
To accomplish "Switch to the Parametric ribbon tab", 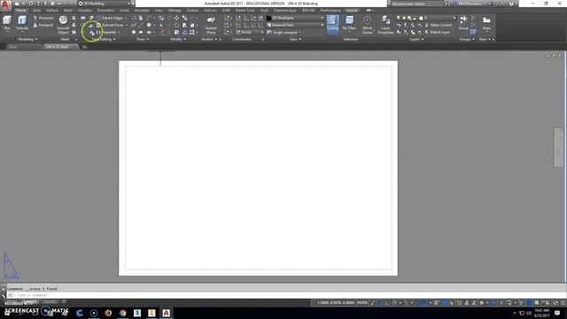I will pos(105,11).
